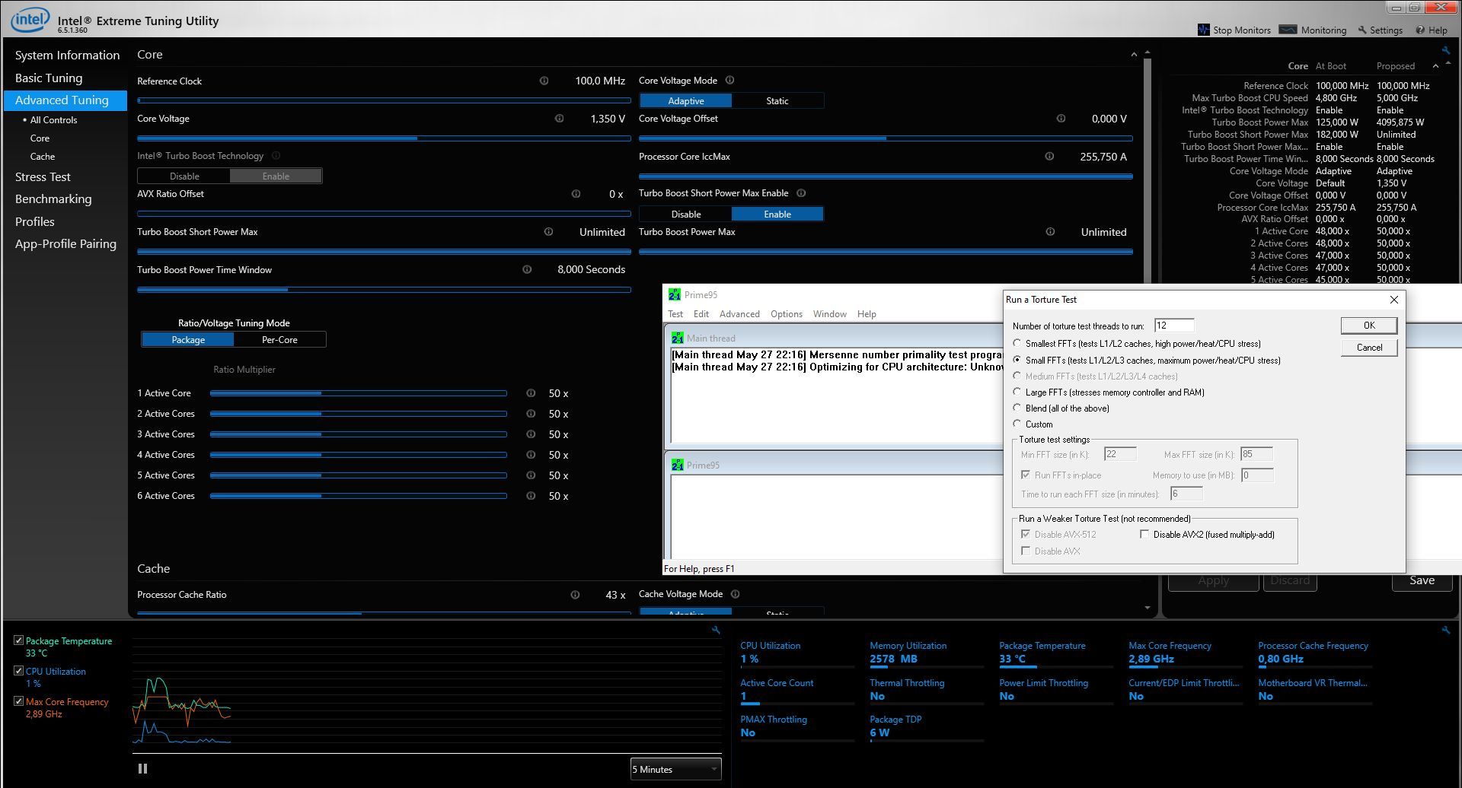Click the info icon for Turbo Boost Power Max

tap(1050, 232)
